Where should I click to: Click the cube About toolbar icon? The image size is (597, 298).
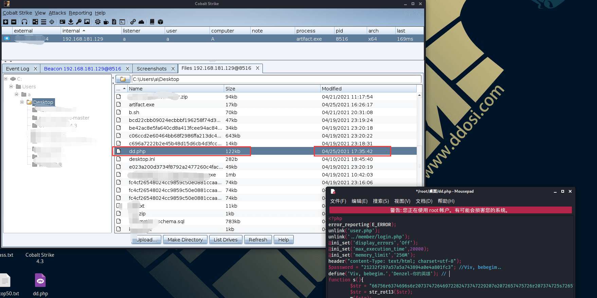160,22
